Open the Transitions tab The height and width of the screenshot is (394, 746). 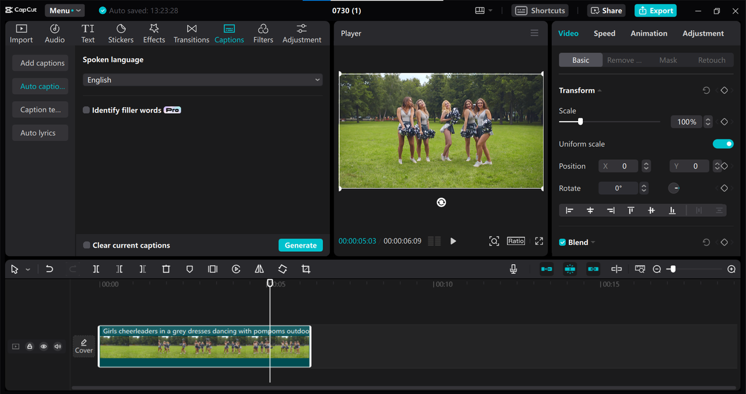click(191, 34)
